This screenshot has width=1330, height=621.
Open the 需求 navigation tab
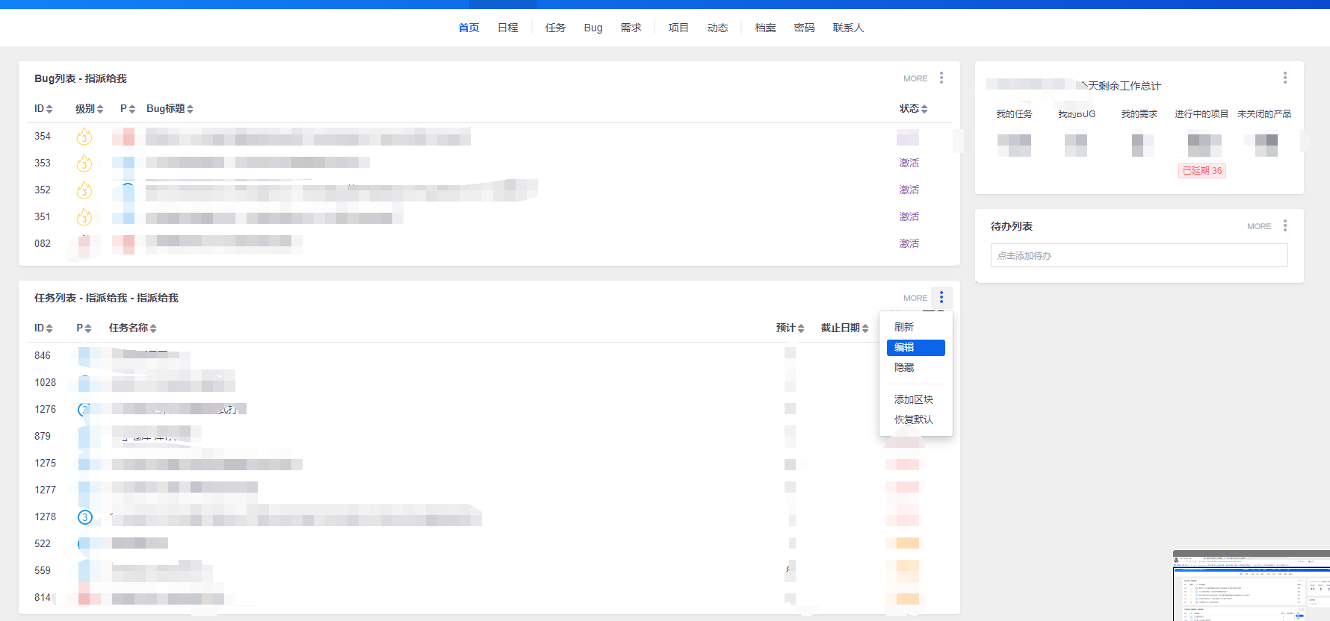tap(631, 28)
